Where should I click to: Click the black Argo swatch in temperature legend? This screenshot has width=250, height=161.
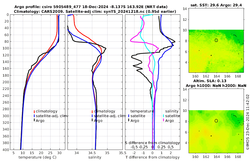[x=34, y=120]
